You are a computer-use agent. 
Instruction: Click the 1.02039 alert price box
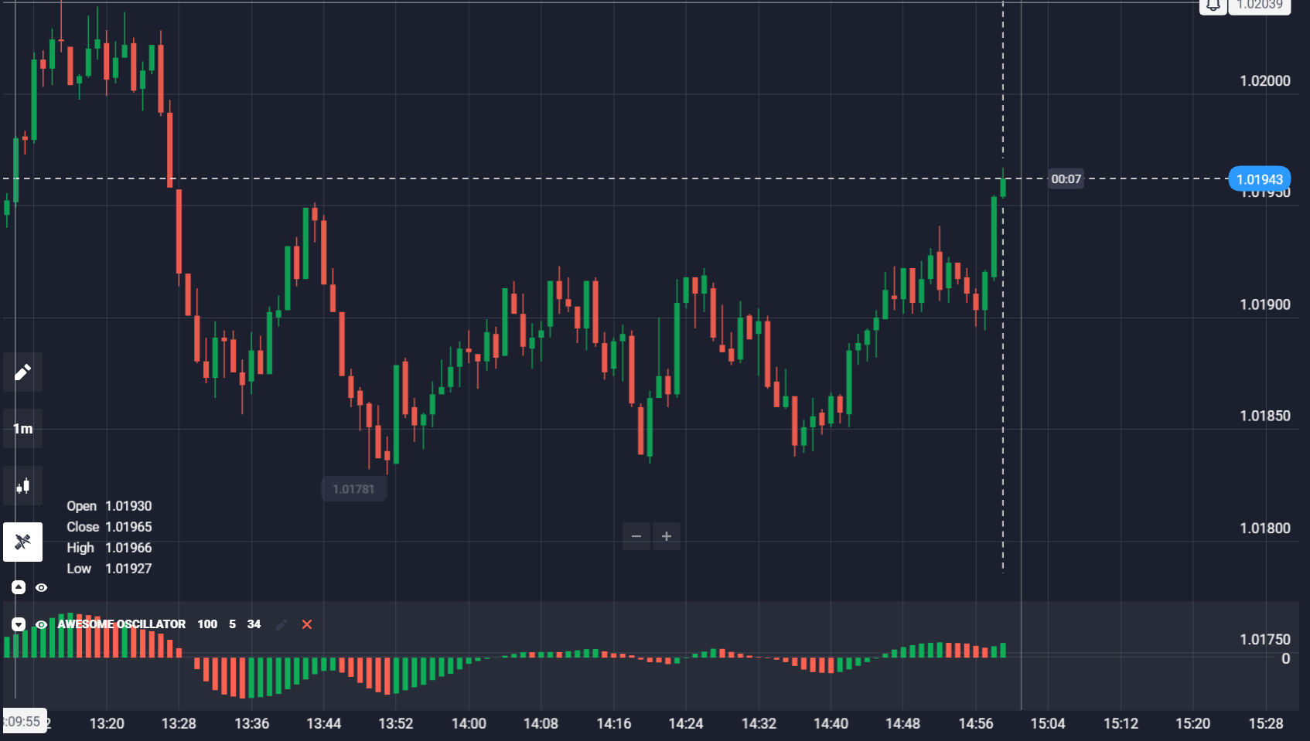point(1259,6)
